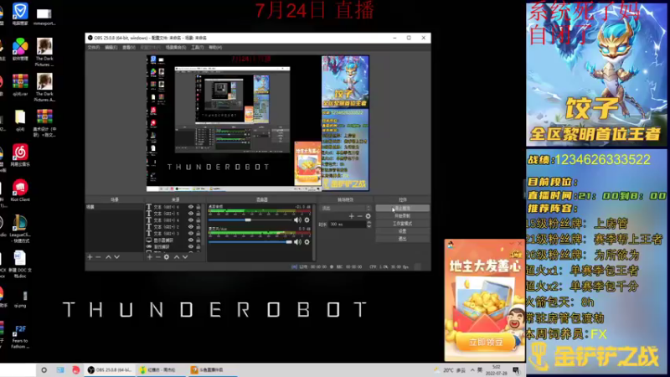Mute 麦克风/Aux microphone speaker icon
Viewport: 670px width, 377px height.
click(x=297, y=242)
